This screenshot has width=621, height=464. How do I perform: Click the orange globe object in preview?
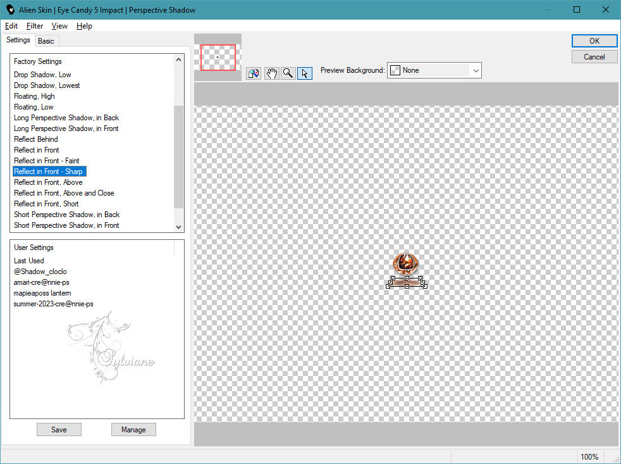405,263
